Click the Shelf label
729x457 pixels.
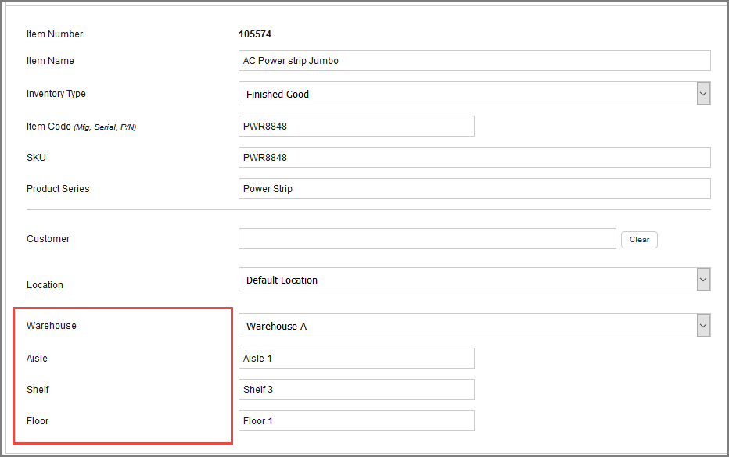pyautogui.click(x=38, y=390)
